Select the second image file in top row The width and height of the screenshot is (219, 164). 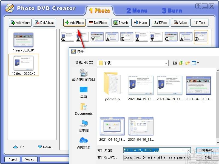click(x=170, y=88)
